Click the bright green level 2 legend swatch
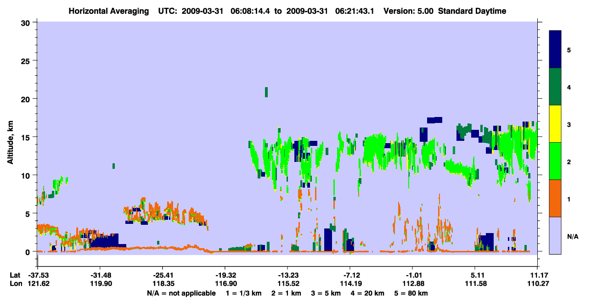 (x=555, y=161)
